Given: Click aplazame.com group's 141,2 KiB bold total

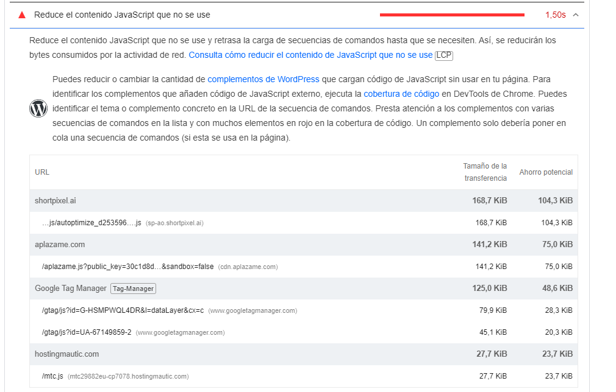Looking at the screenshot, I should point(490,245).
